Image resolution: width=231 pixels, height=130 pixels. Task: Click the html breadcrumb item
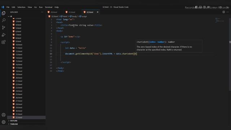coord(64,16)
